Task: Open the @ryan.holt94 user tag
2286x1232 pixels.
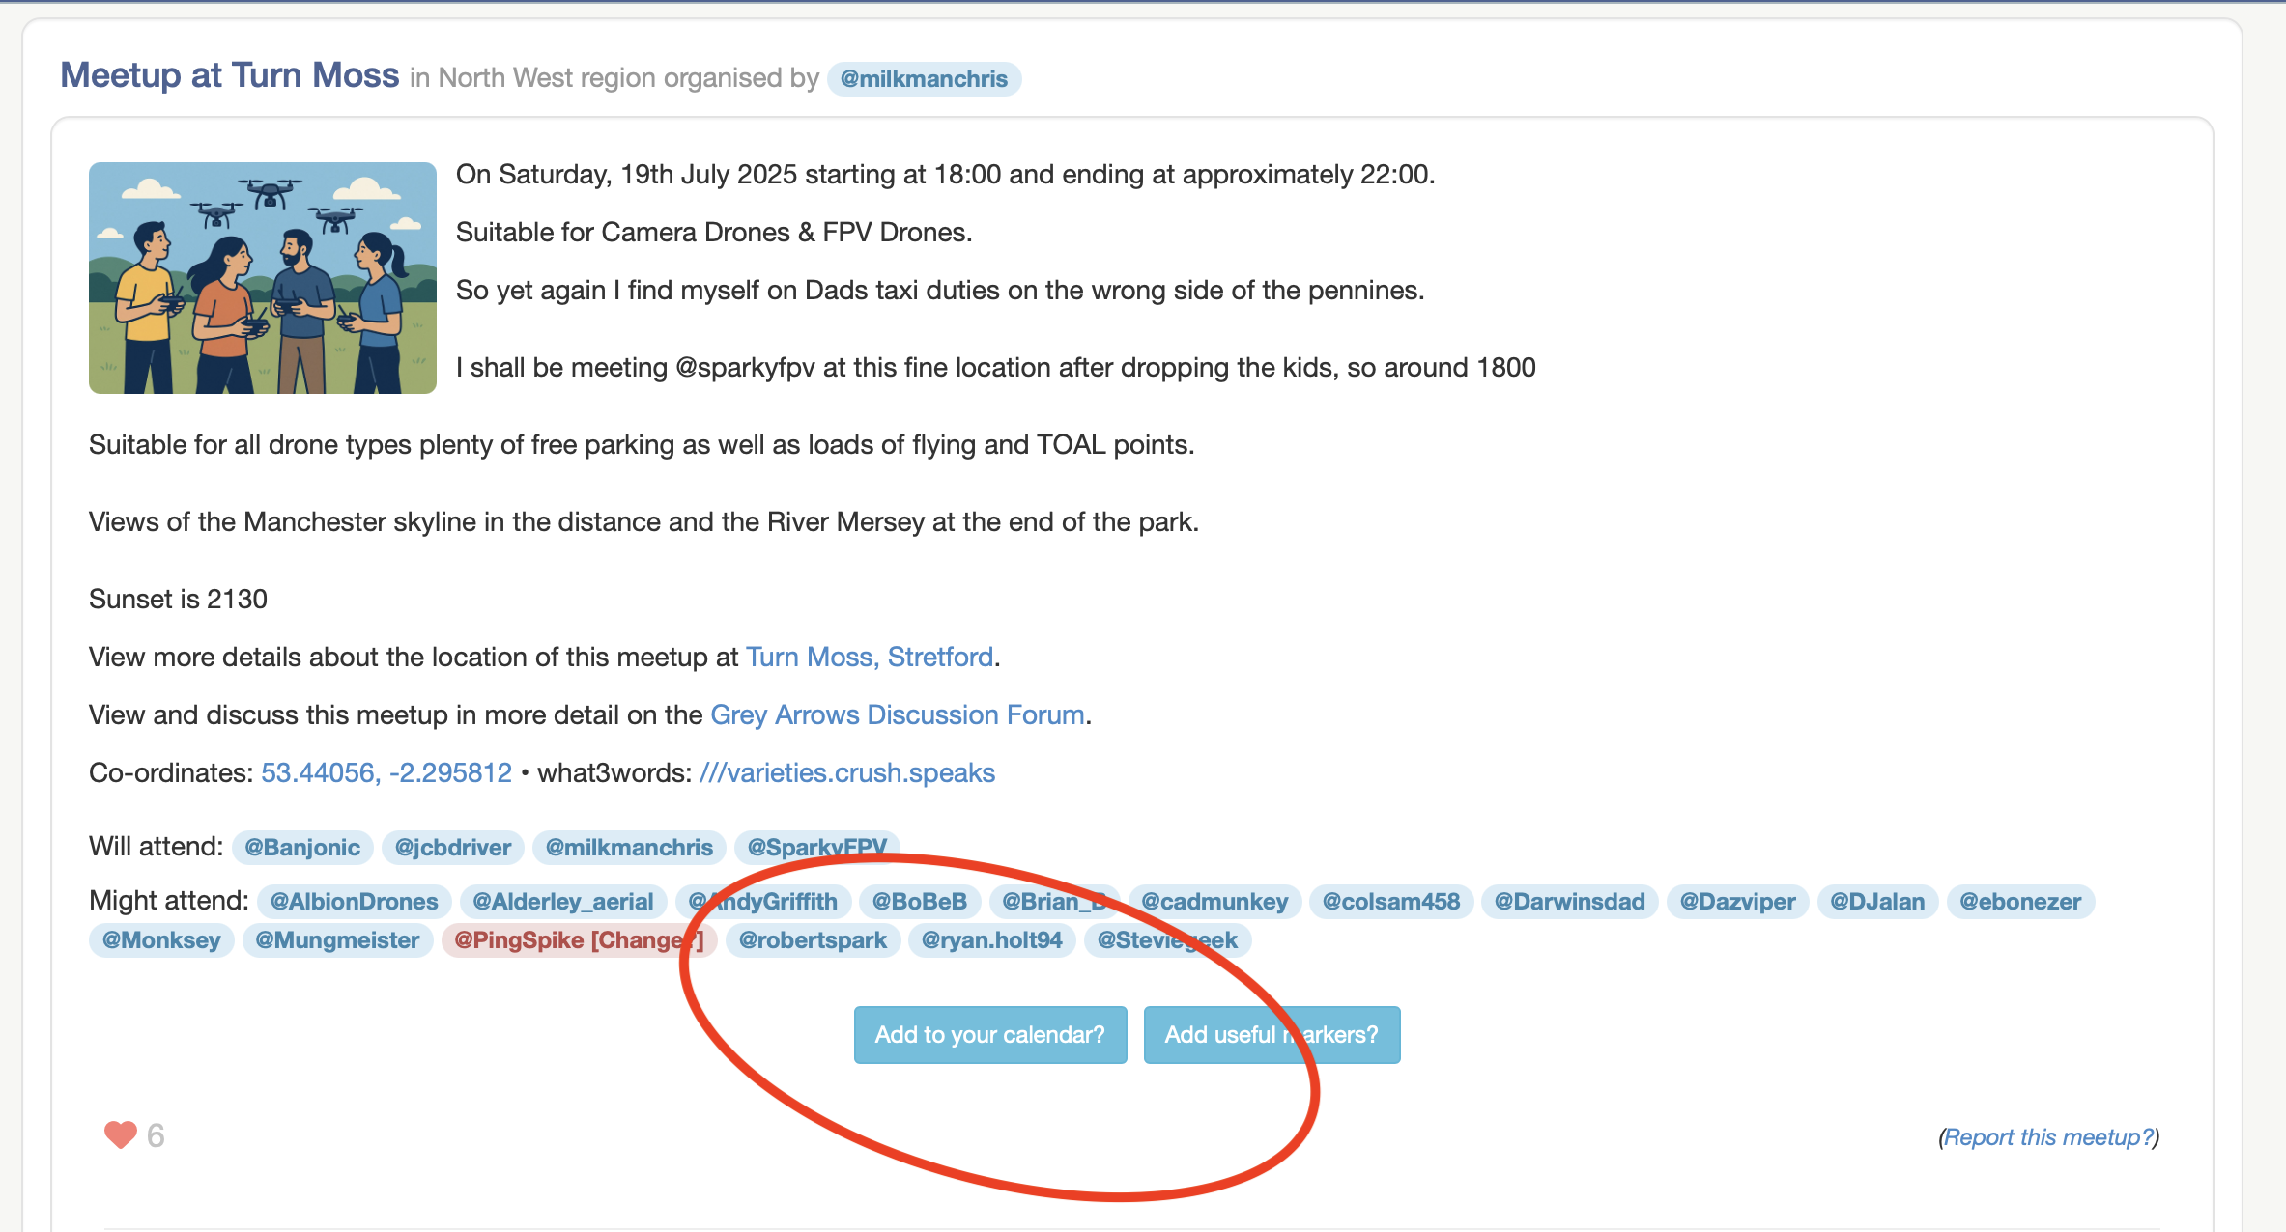Action: (991, 939)
